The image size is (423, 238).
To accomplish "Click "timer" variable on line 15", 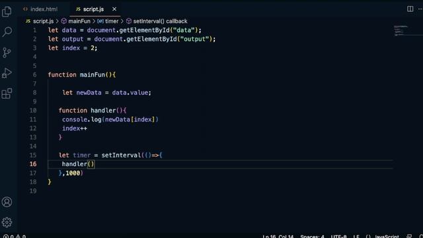I will (x=82, y=155).
